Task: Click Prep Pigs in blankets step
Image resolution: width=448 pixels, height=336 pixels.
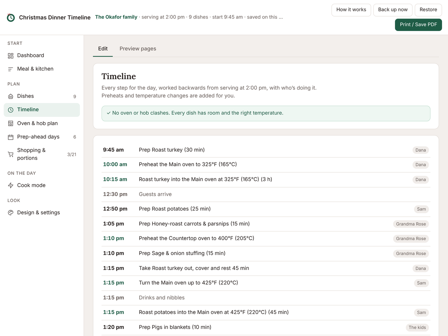Action: pos(175,327)
